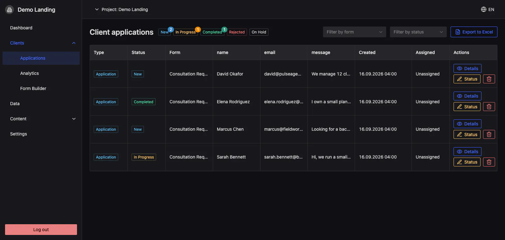Image resolution: width=505 pixels, height=240 pixels.
Task: Filter by the Completed status tag
Action: pyautogui.click(x=212, y=32)
